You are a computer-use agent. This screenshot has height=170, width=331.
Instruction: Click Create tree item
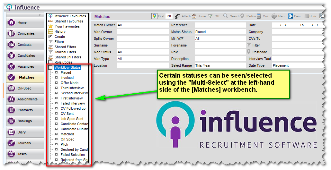tap(60, 37)
